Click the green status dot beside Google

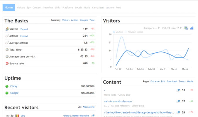tap(7, 93)
